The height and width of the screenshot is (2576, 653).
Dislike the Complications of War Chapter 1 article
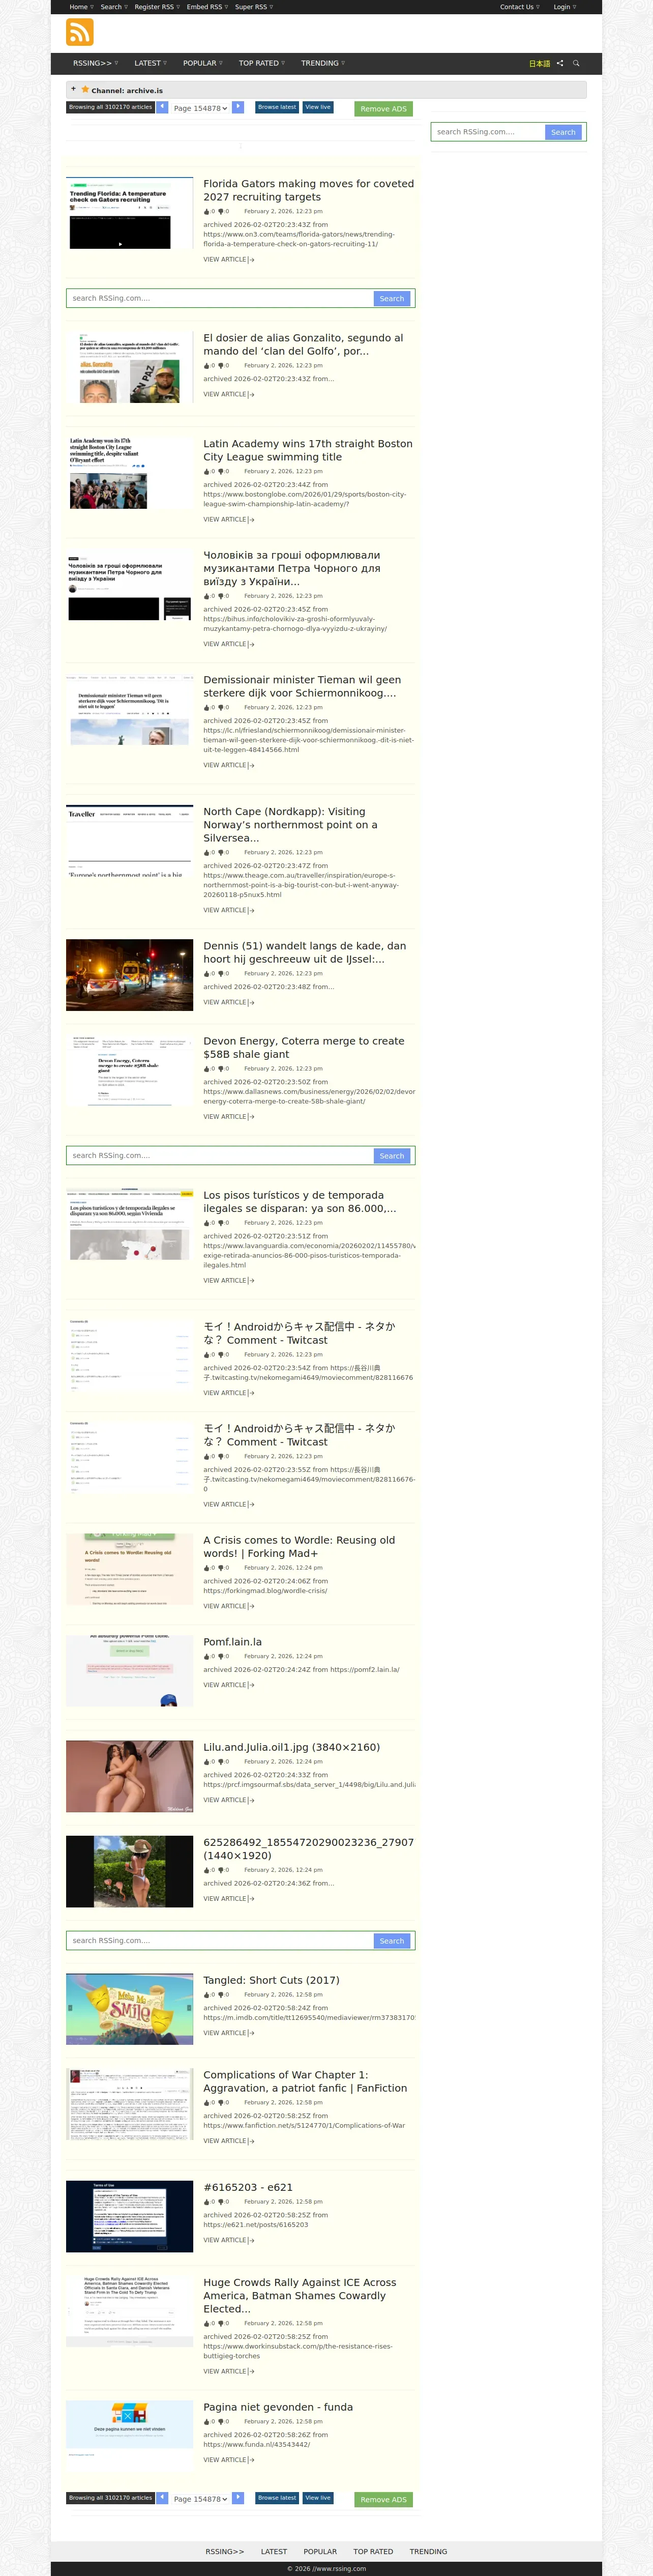pyautogui.click(x=221, y=2103)
